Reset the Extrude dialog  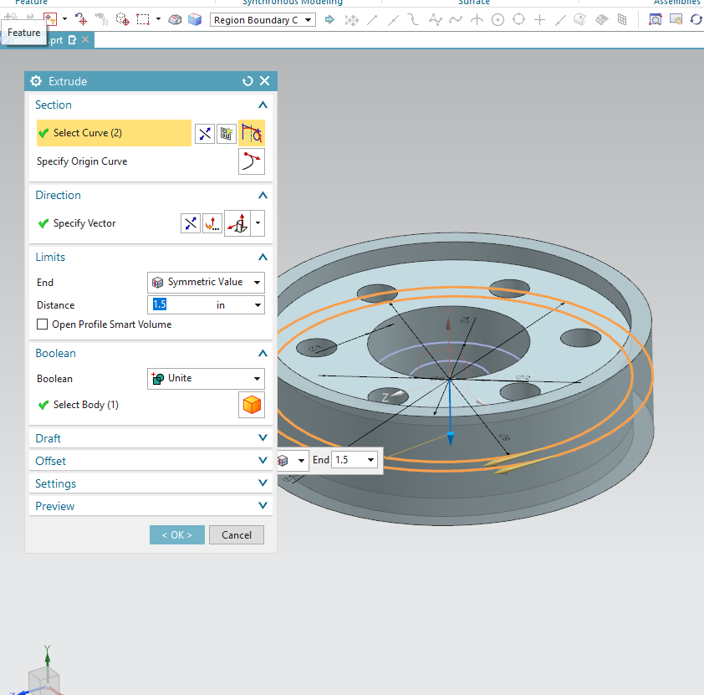(x=247, y=81)
